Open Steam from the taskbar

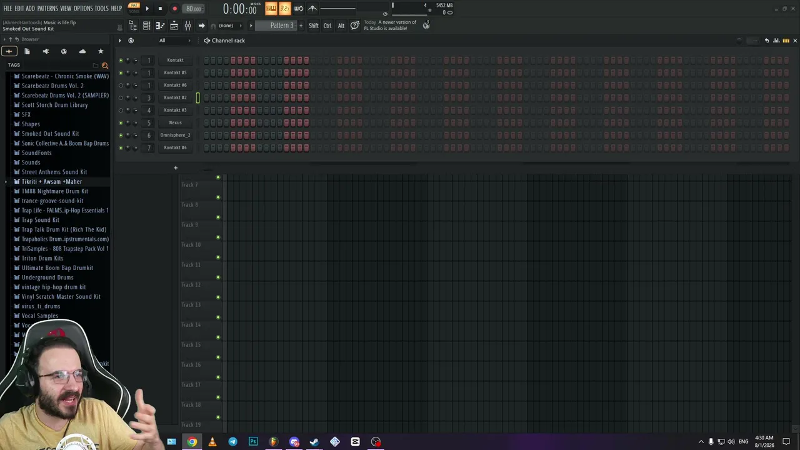(314, 442)
